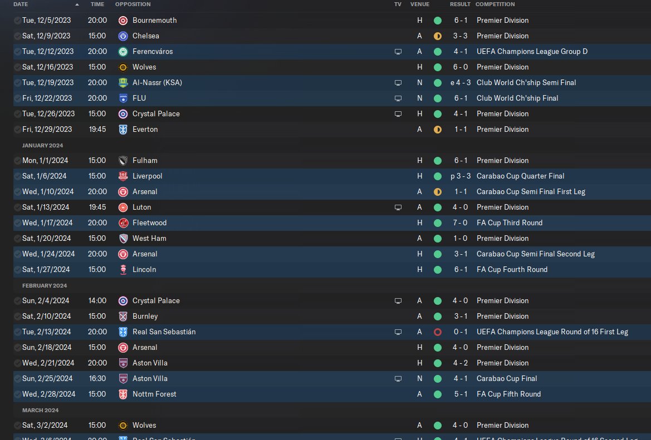The height and width of the screenshot is (440, 651).
Task: Collapse the JANUARY 2024 month group
Action: click(x=42, y=146)
